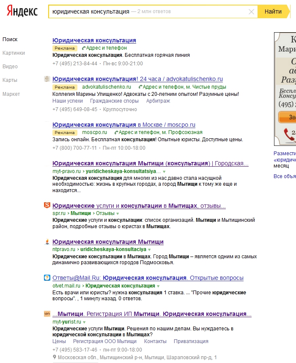Screen dimensions: 296x363
Task: Open Регистрация ООО Мытищи sitelink
Action: tap(105, 341)
